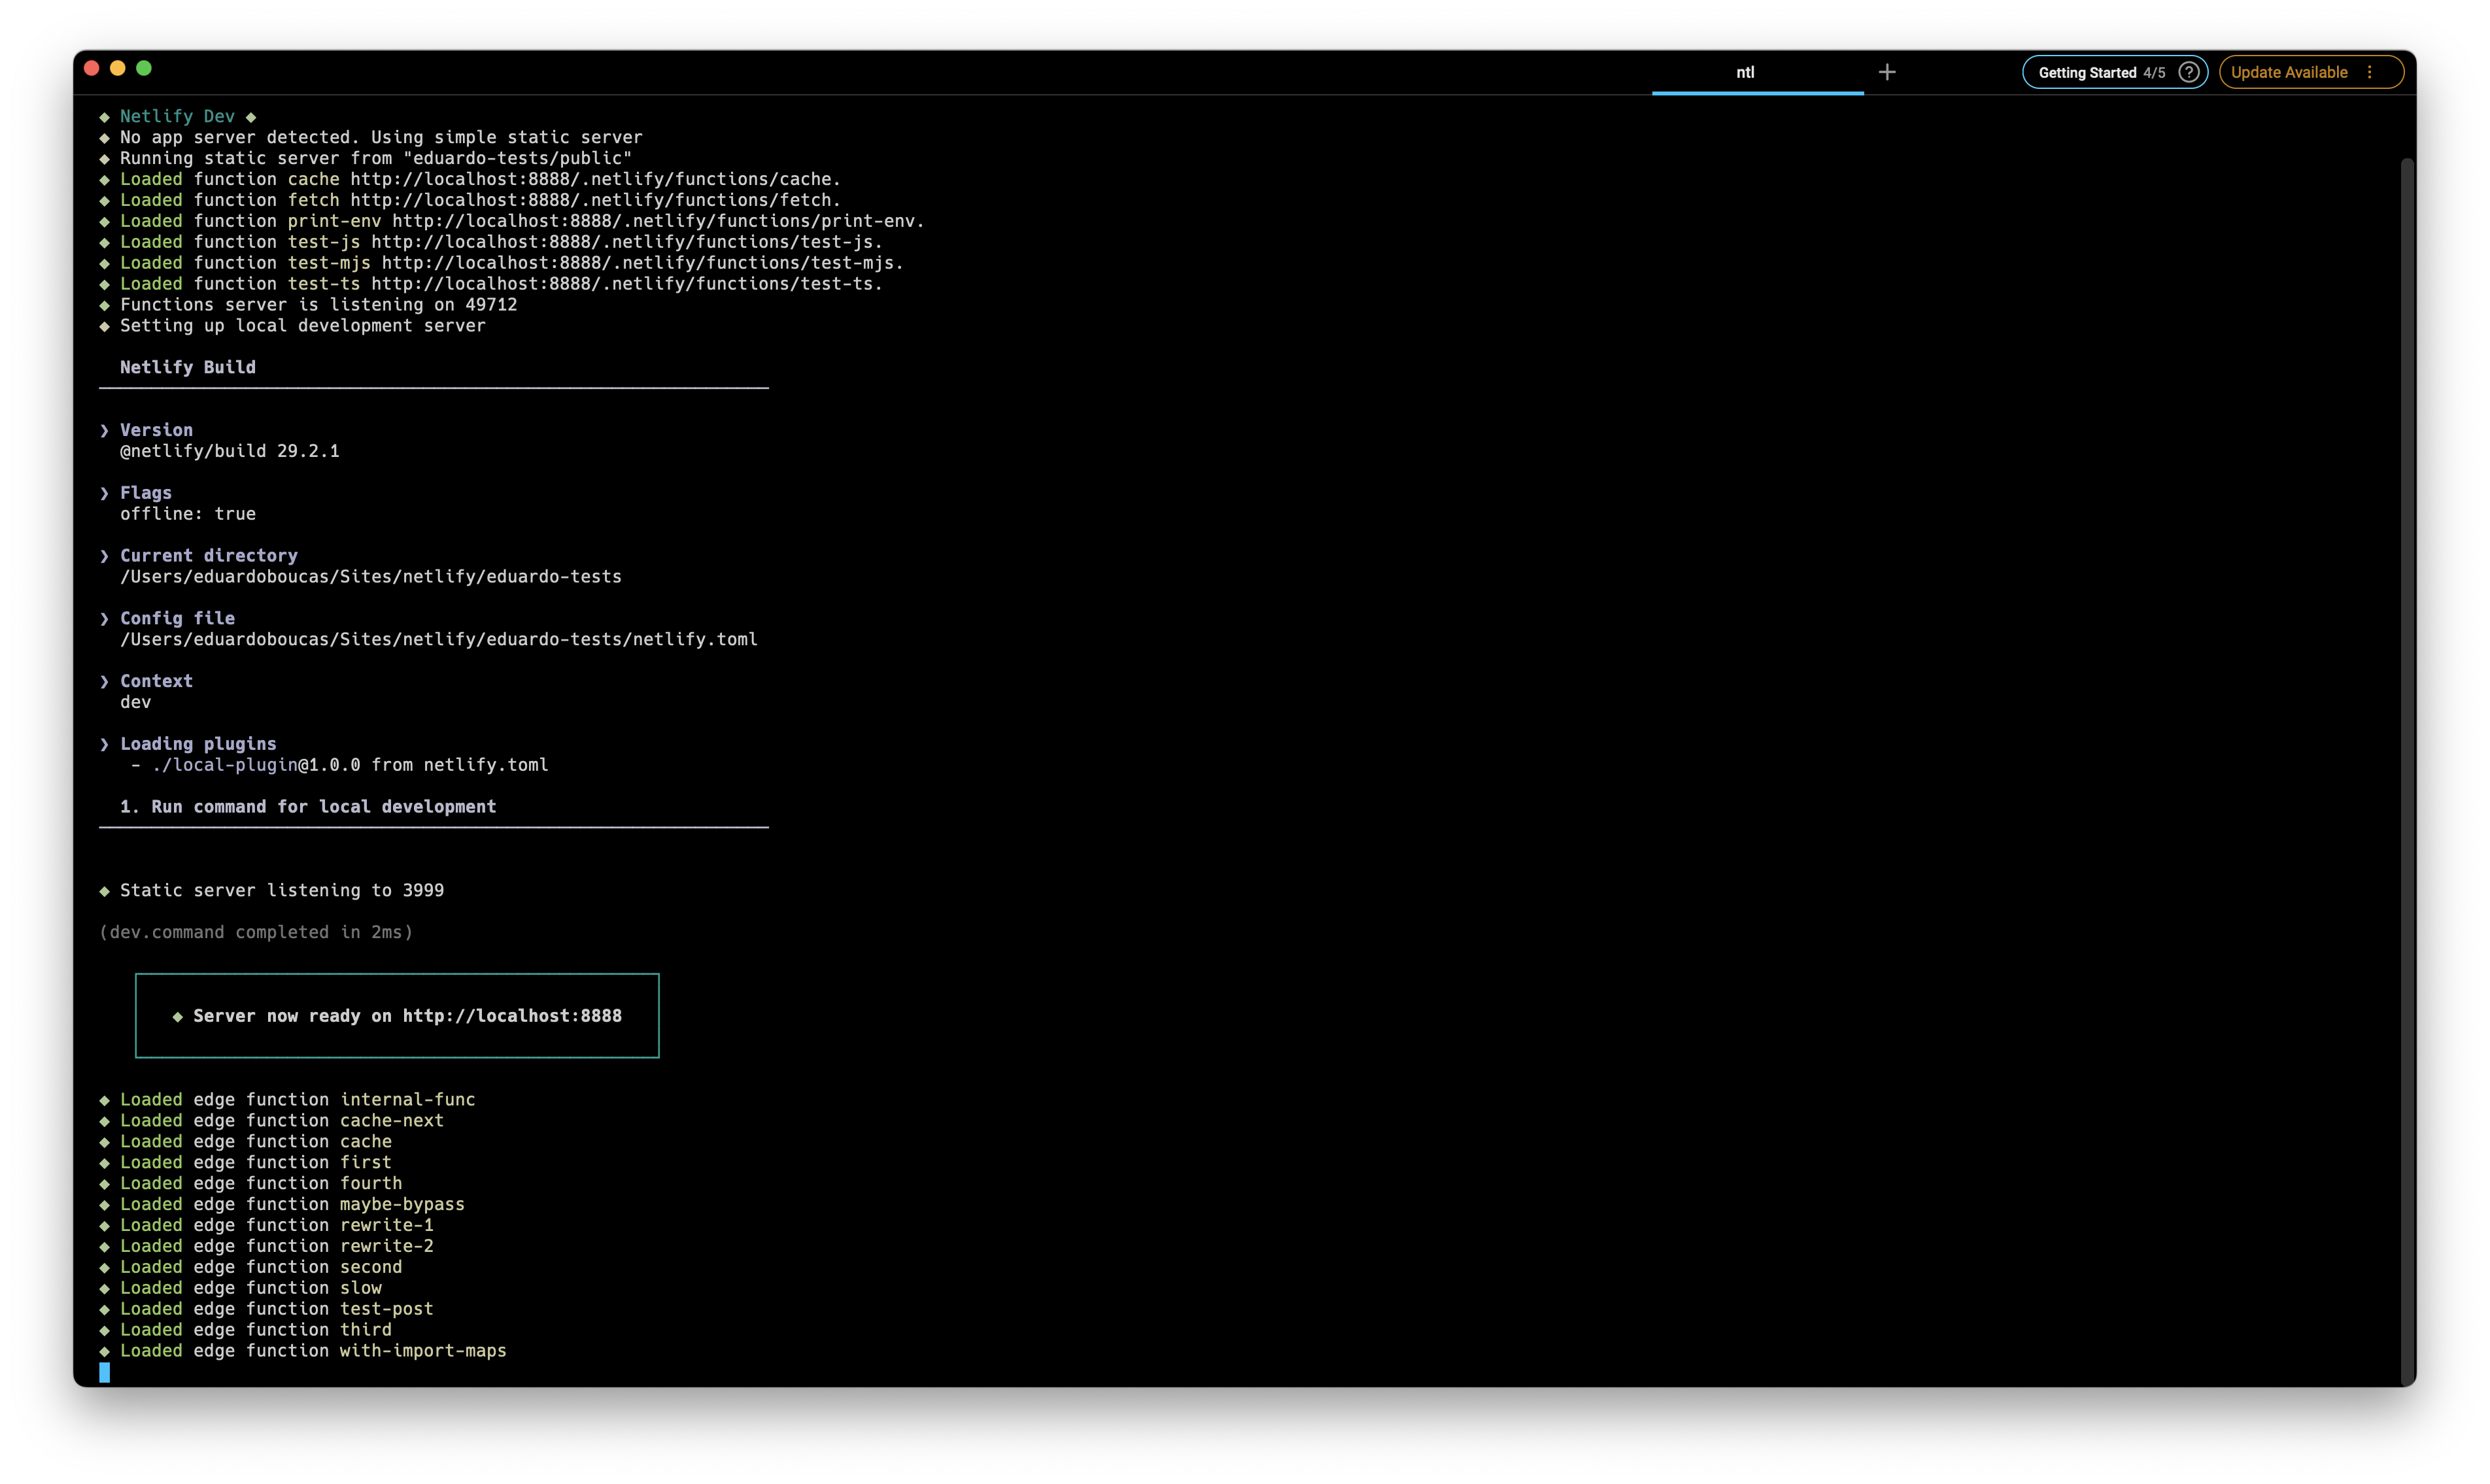Switch to the ntl tab

point(1745,72)
